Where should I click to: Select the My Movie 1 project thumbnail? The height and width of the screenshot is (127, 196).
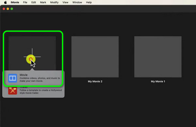[x=158, y=57]
